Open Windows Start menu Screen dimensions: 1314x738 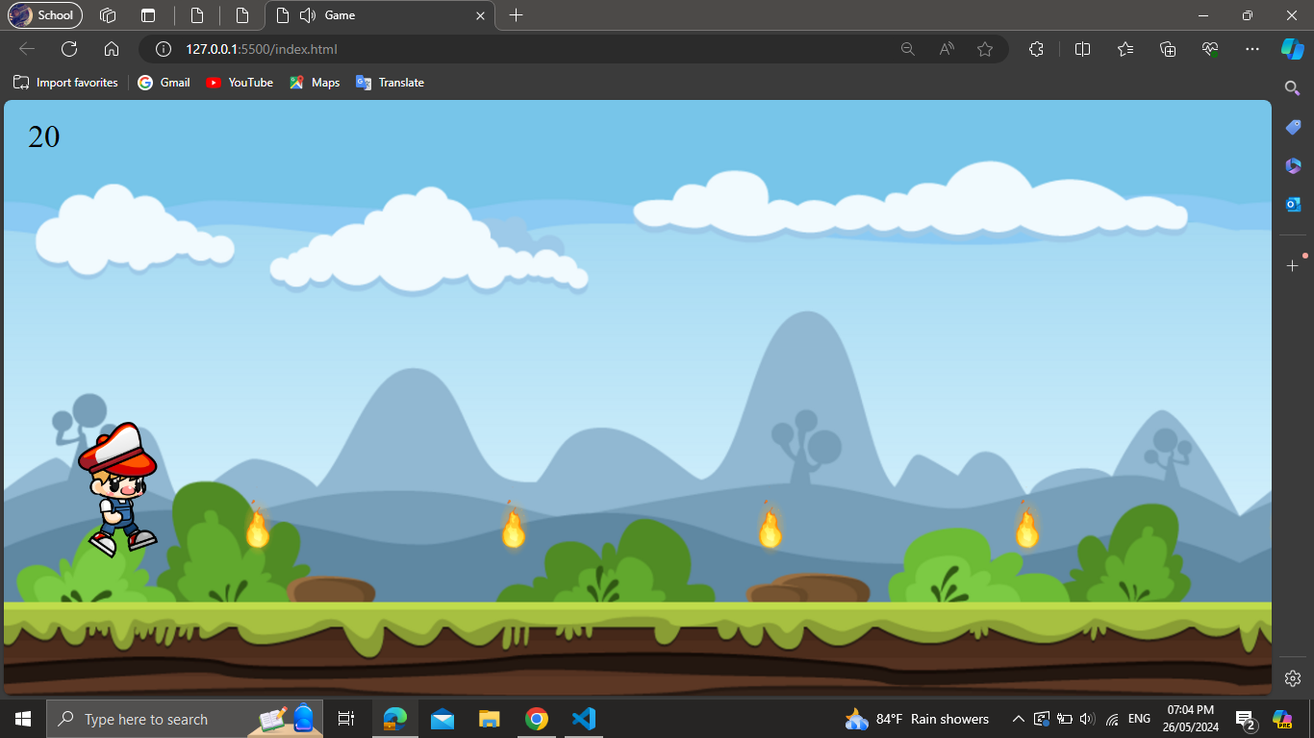[22, 719]
